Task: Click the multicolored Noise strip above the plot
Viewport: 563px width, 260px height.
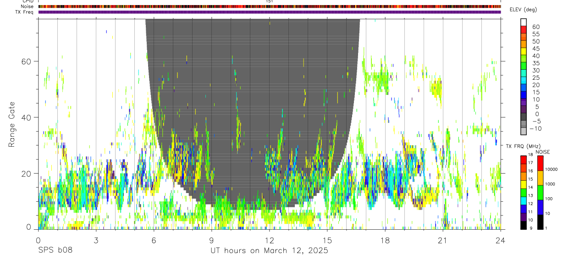Action: pyautogui.click(x=270, y=6)
